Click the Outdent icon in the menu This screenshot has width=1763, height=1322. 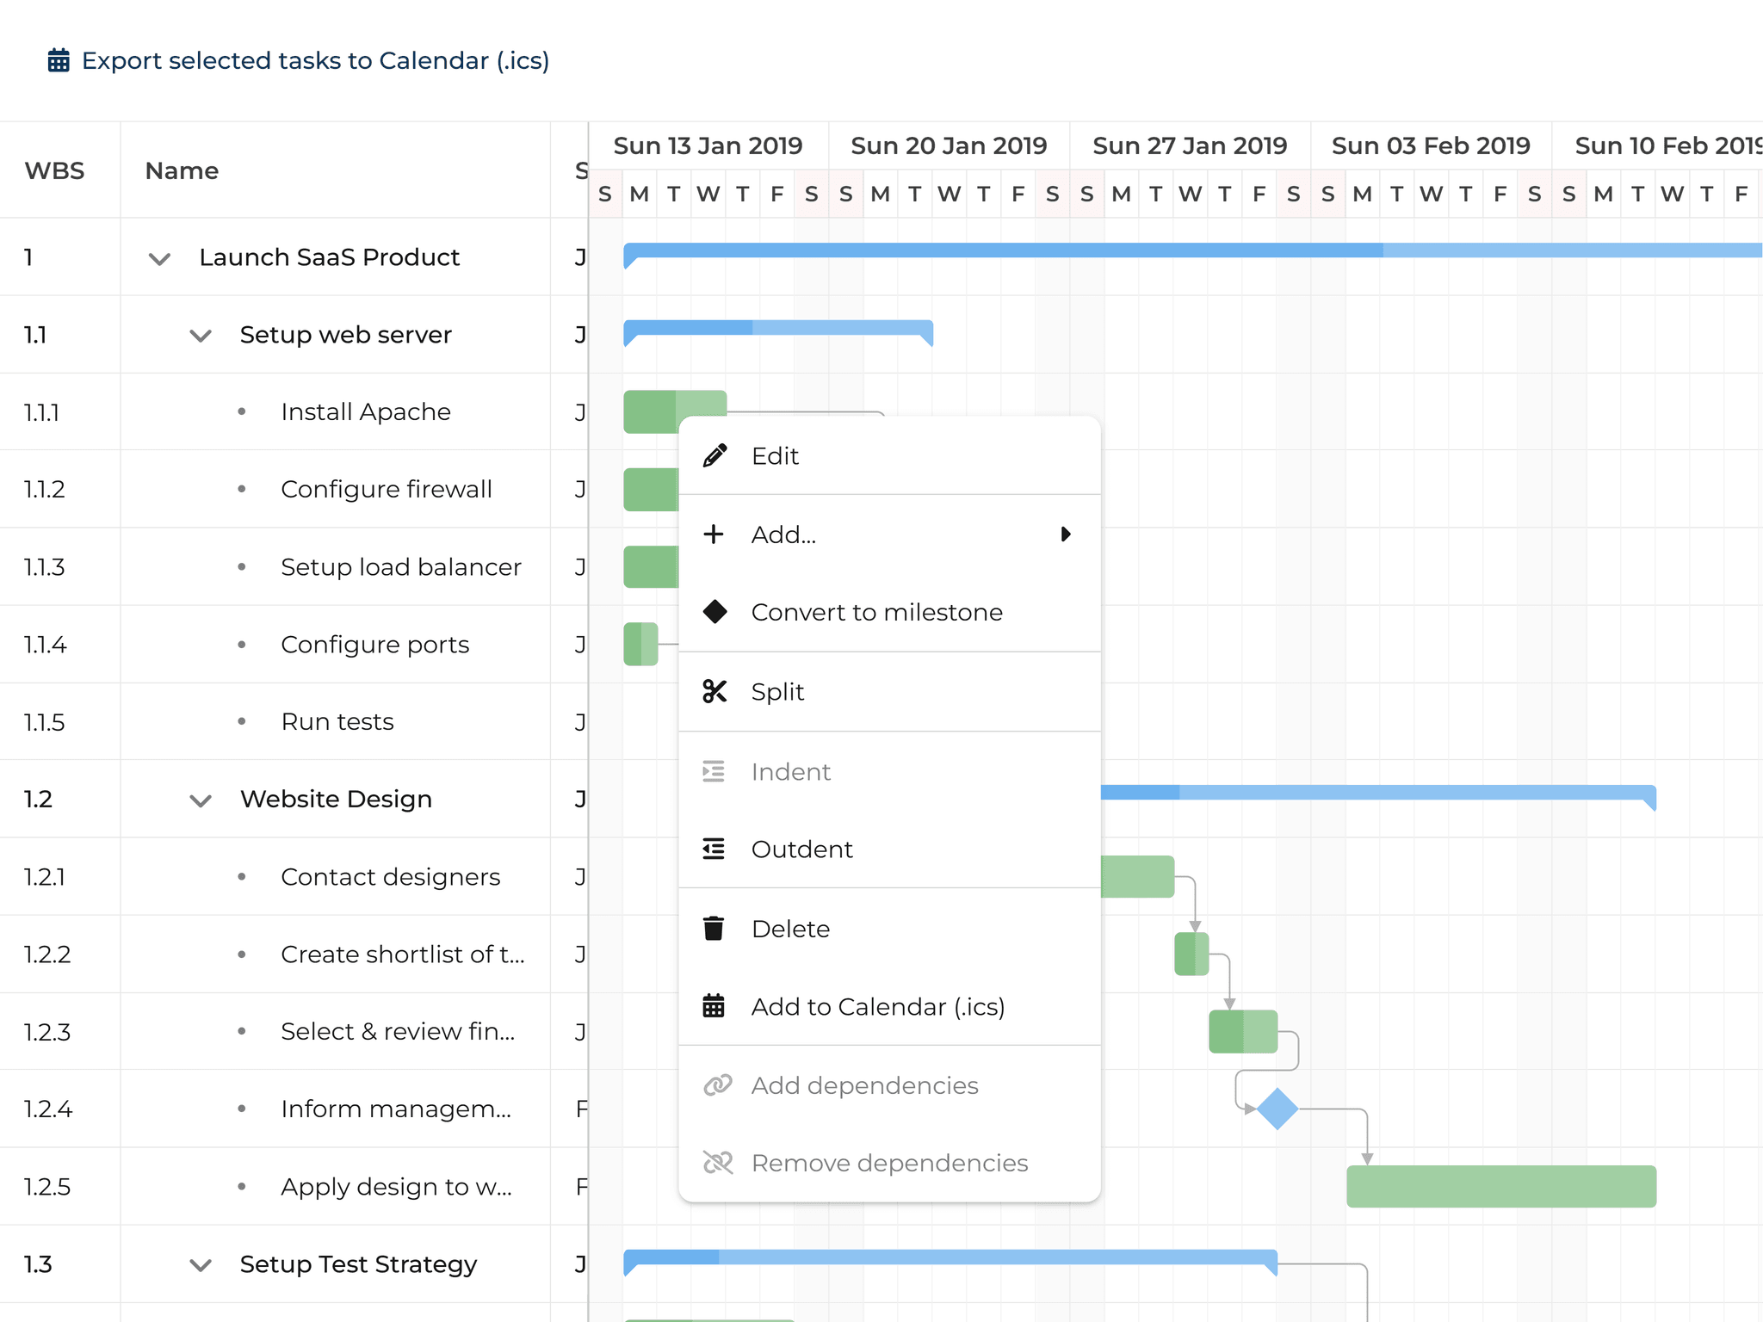coord(713,849)
